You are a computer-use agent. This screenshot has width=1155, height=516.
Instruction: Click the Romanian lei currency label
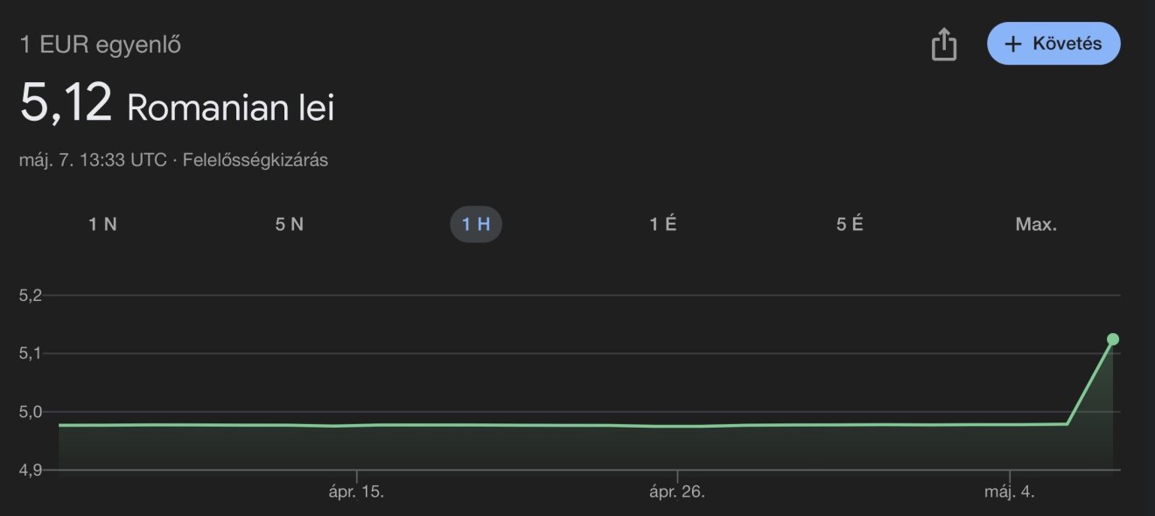(230, 108)
